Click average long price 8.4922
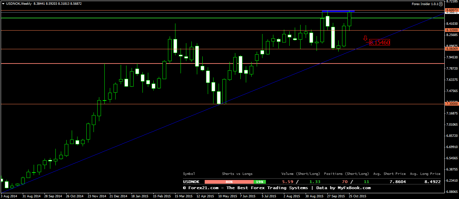The height and width of the screenshot is (199, 459). [x=432, y=182]
